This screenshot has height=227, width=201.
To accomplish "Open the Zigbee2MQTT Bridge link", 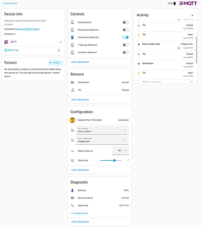I will pos(29,29).
